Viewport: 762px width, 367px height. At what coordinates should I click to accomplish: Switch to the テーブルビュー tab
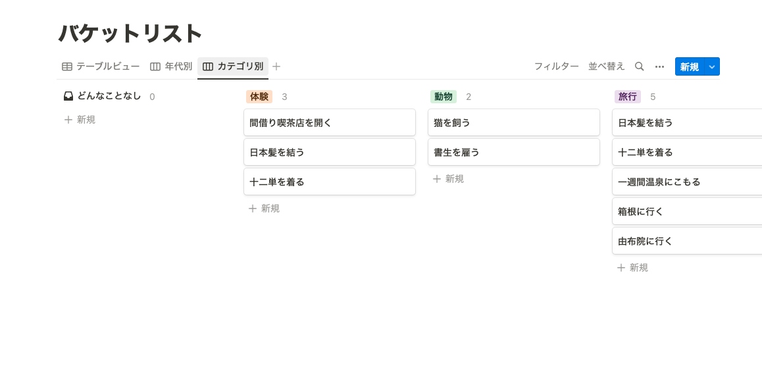(101, 66)
